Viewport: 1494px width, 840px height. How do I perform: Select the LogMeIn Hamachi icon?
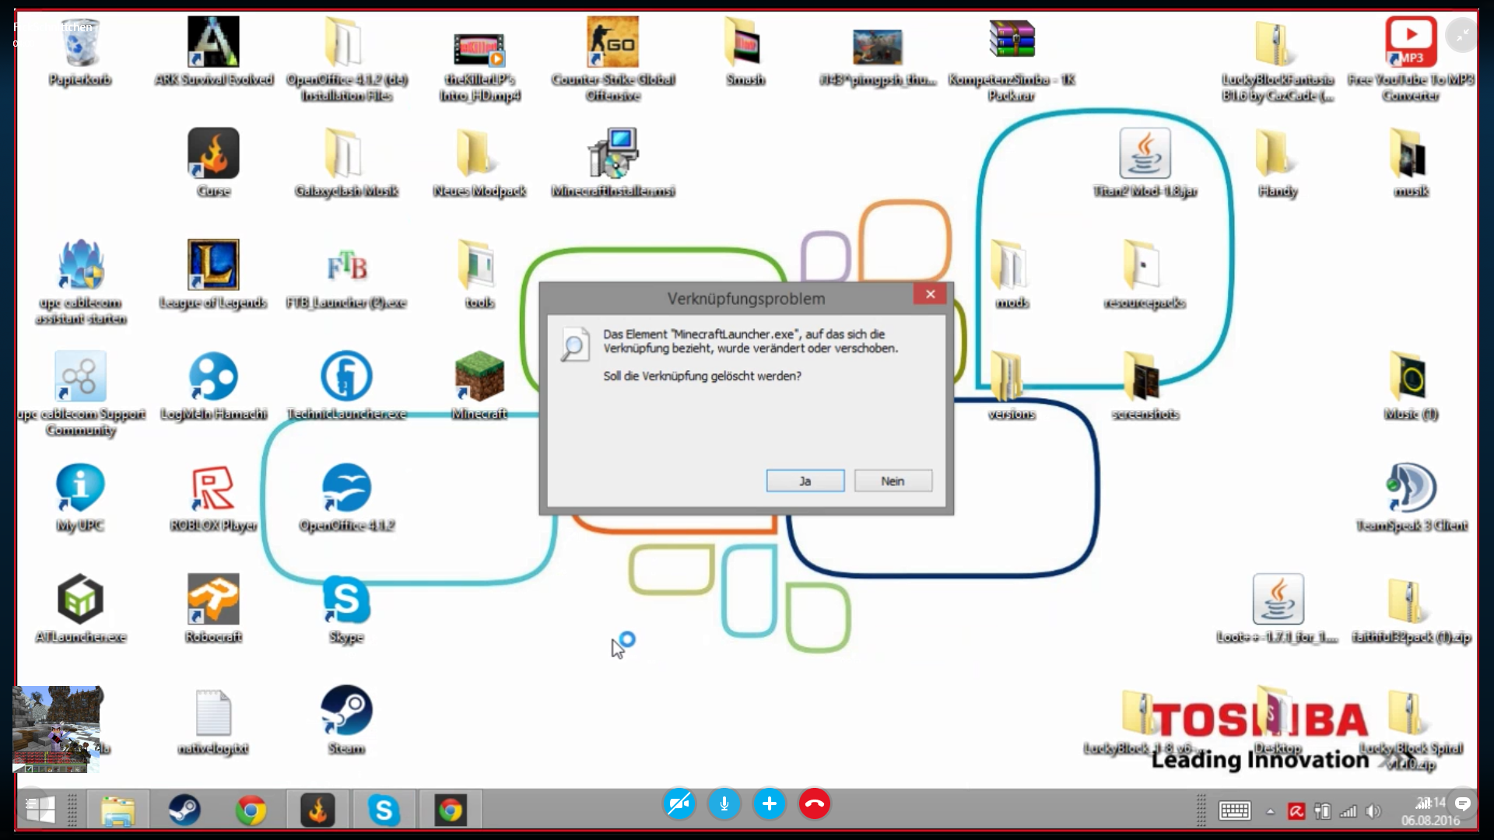point(213,386)
